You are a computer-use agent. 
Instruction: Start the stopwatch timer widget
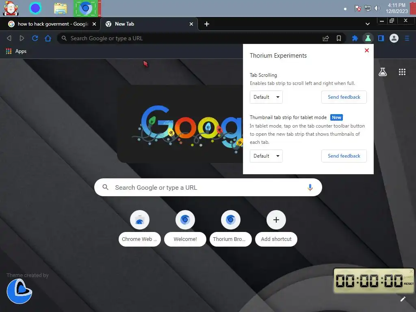[409, 277]
